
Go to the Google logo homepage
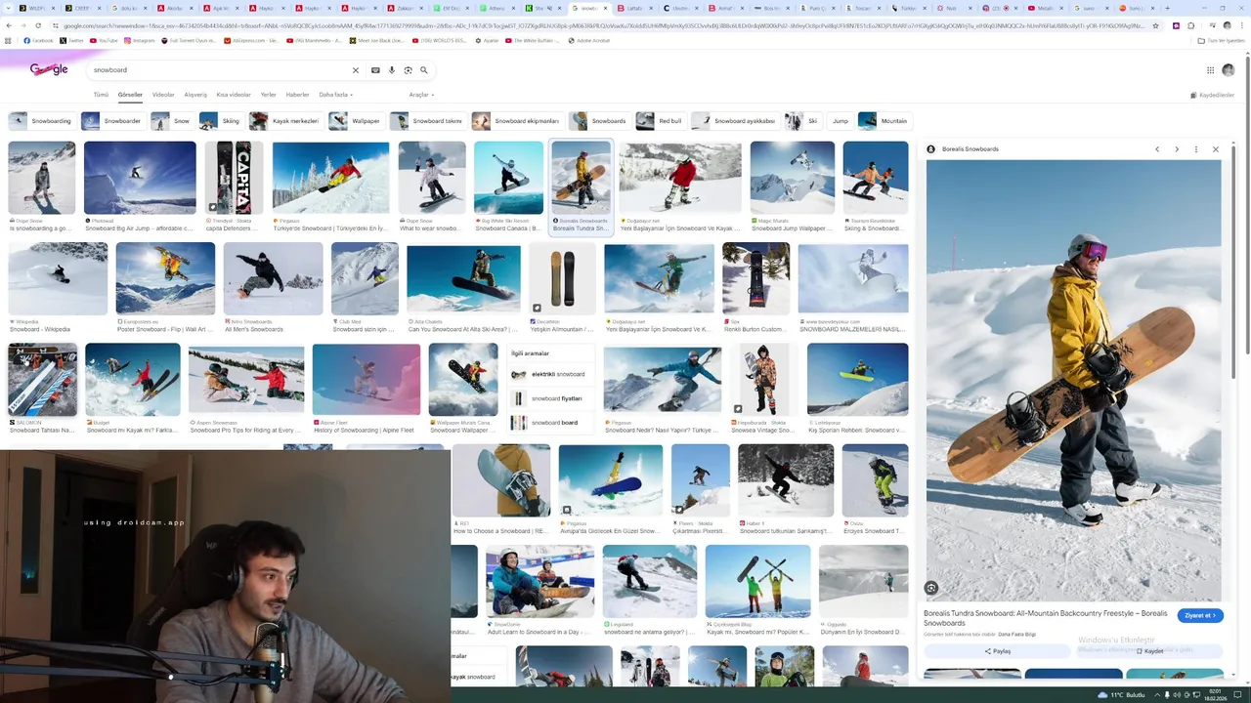tap(49, 69)
